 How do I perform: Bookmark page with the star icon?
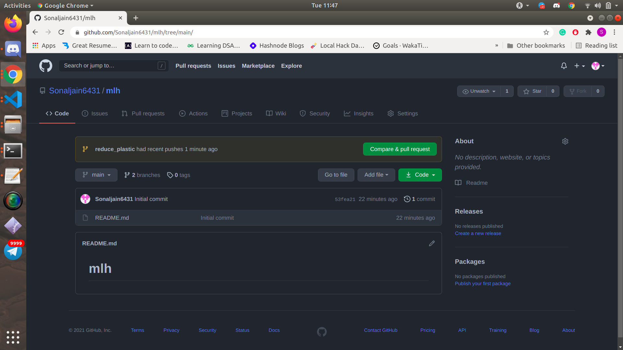pyautogui.click(x=546, y=32)
